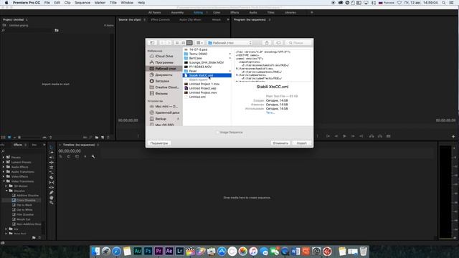Image resolution: width=459 pixels, height=258 pixels.
Task: Select the Hand tool
Action: [x=51, y=198]
